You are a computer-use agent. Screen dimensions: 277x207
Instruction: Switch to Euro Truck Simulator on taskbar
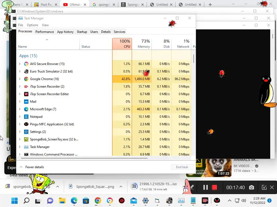click(x=169, y=201)
